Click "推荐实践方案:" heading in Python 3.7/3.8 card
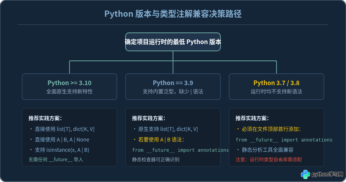 [x=252, y=118]
